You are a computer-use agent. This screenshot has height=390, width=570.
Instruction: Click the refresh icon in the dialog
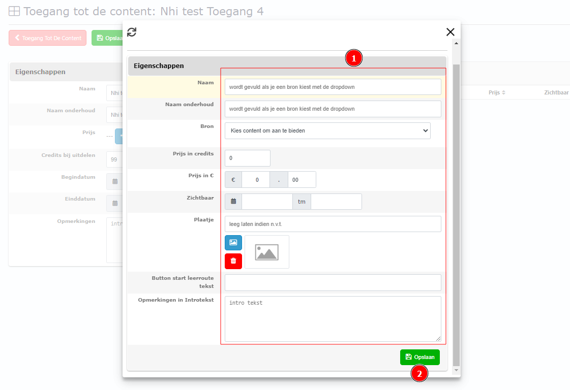[132, 32]
